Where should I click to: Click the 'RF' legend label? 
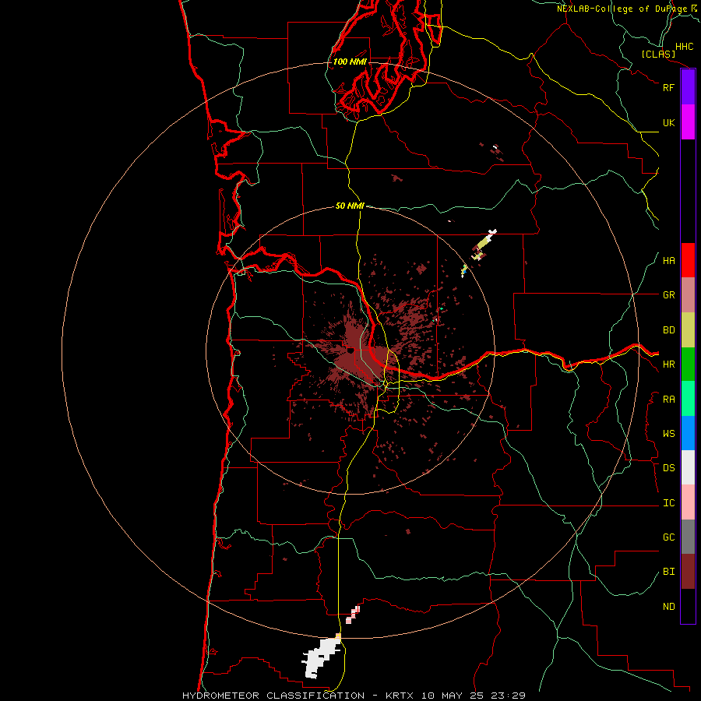pyautogui.click(x=668, y=87)
